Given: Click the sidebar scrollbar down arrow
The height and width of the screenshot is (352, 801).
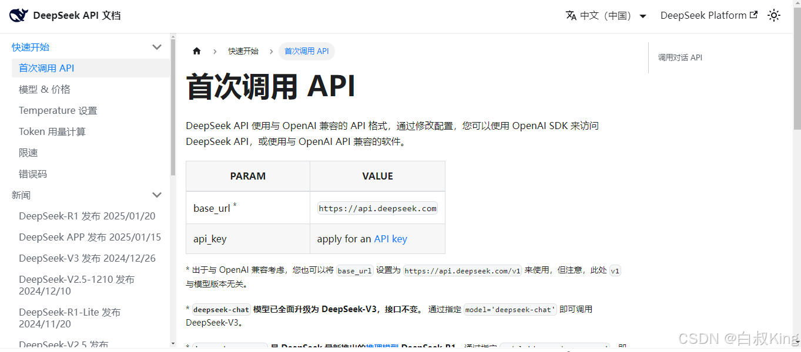Looking at the screenshot, I should point(173,343).
